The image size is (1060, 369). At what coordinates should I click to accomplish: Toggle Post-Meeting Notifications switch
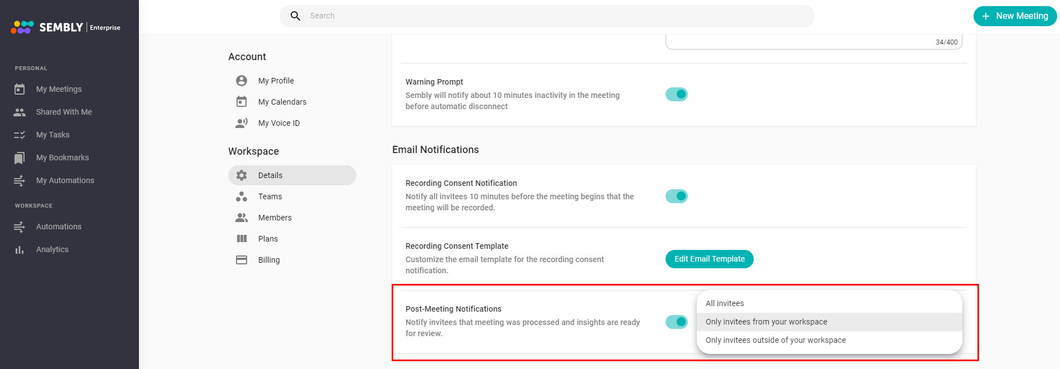tap(677, 322)
